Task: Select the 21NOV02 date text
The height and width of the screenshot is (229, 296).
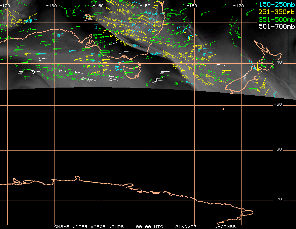Action: (187, 226)
